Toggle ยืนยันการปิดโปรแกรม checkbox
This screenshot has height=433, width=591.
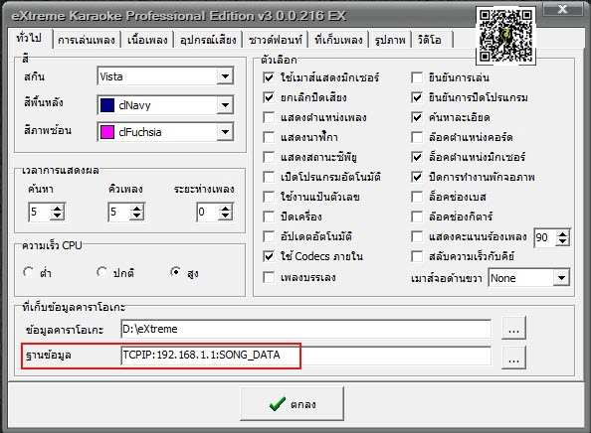point(417,97)
